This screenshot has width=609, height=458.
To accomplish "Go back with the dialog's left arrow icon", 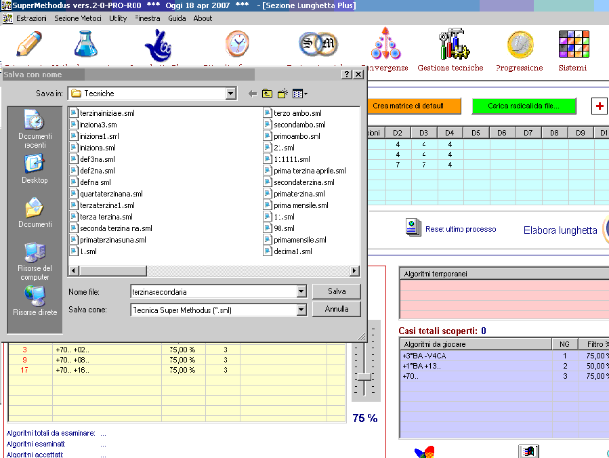I will pos(253,93).
